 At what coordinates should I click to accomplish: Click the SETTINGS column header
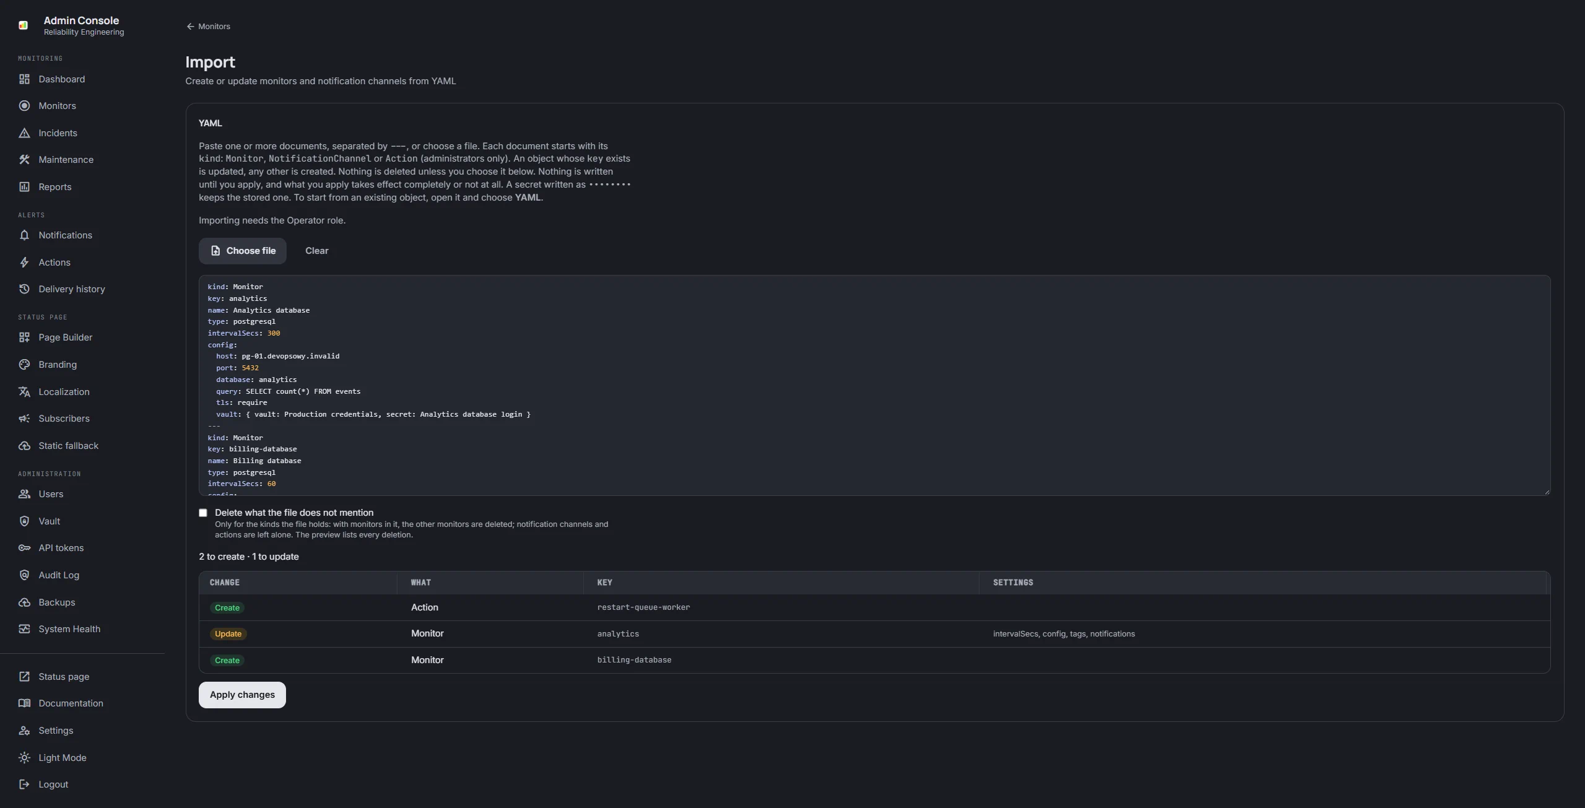click(x=1013, y=583)
